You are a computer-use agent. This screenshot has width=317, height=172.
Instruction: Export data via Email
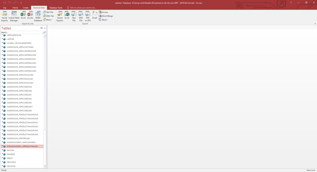(95, 15)
